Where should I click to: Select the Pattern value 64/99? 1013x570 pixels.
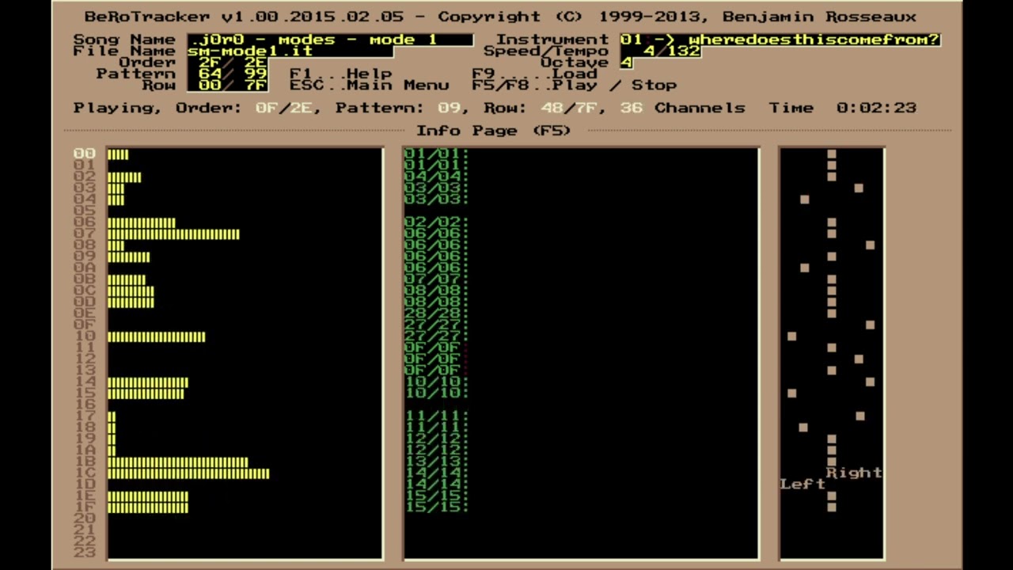(x=227, y=74)
